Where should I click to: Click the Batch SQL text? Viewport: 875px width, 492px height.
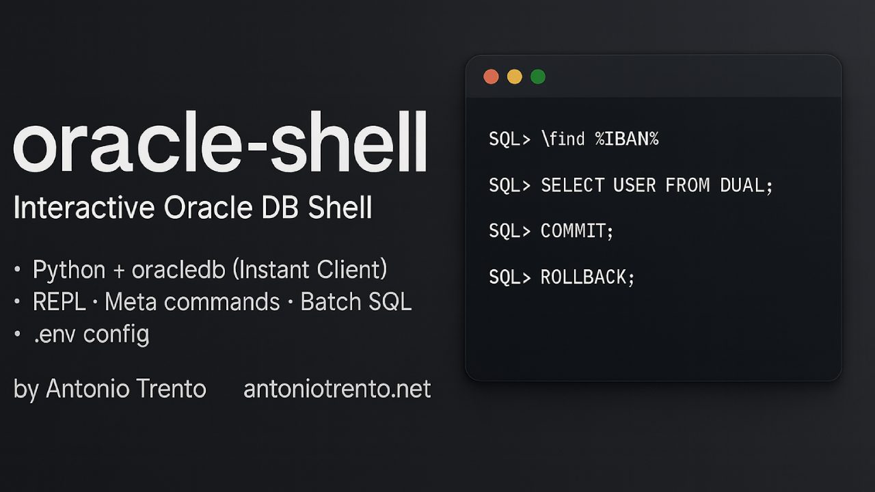pyautogui.click(x=355, y=301)
